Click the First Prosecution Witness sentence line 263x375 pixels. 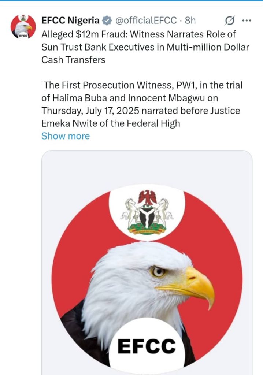(x=143, y=85)
